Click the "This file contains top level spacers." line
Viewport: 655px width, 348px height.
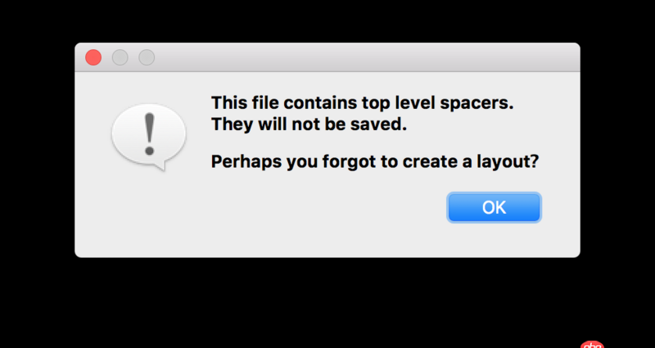366,103
